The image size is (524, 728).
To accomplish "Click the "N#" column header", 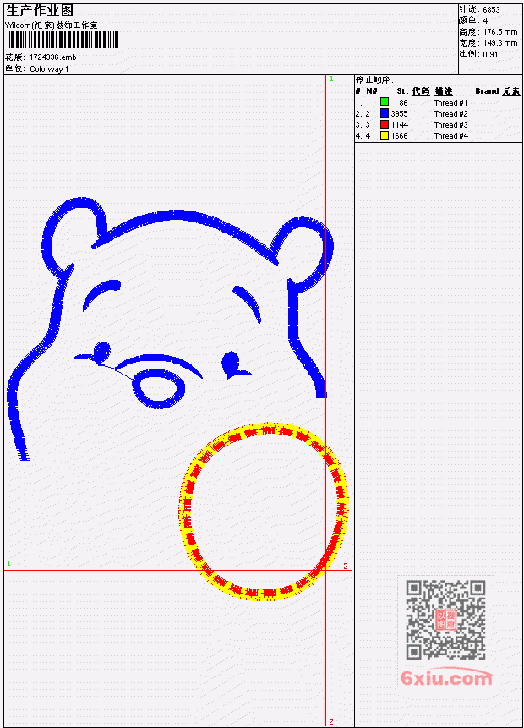I will pos(371,91).
